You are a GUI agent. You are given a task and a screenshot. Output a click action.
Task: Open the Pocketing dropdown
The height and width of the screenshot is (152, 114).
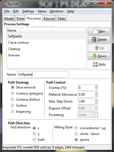(x=95, y=115)
